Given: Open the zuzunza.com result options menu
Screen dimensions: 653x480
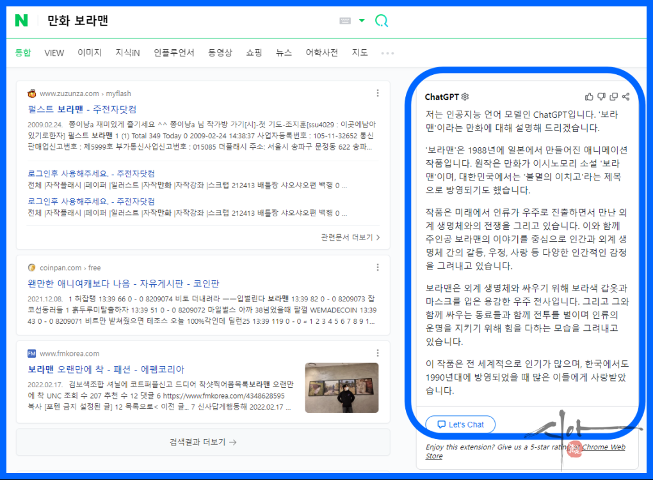Looking at the screenshot, I should click(x=377, y=93).
